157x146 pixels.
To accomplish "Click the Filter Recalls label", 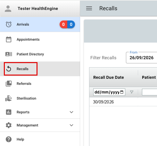I will [103, 58].
